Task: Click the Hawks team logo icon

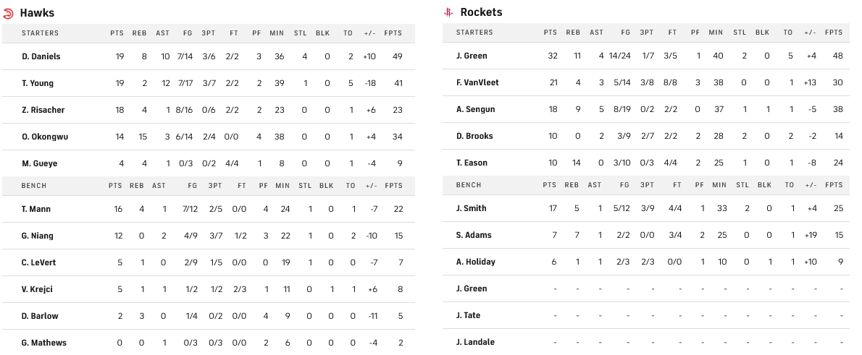Action: [8, 13]
